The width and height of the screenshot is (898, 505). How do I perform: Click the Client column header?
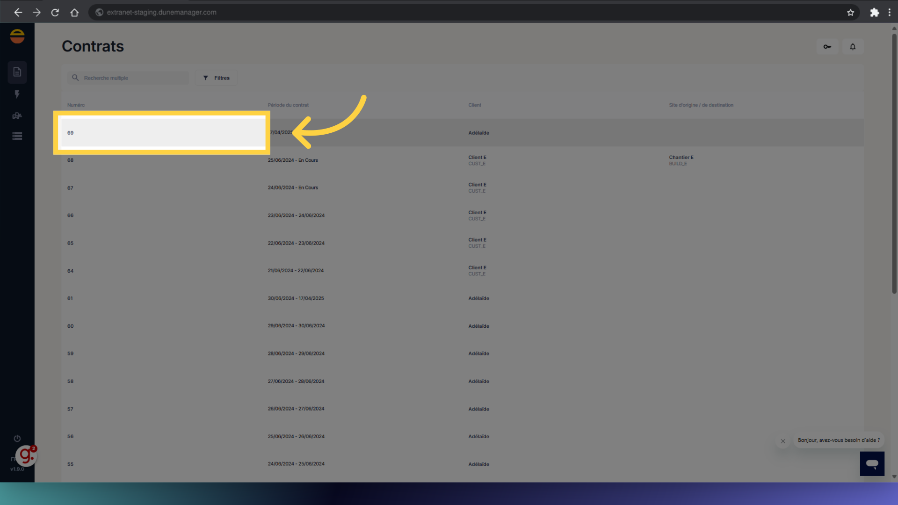pyautogui.click(x=475, y=105)
